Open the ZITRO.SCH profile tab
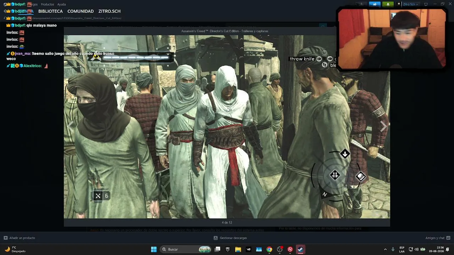Screen dimensions: 454x255 [x=109, y=11]
